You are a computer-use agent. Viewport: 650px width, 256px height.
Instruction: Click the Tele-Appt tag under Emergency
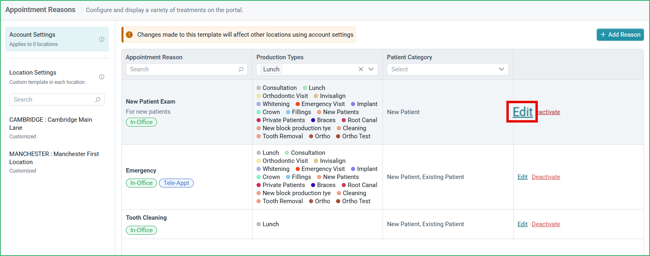pos(176,183)
